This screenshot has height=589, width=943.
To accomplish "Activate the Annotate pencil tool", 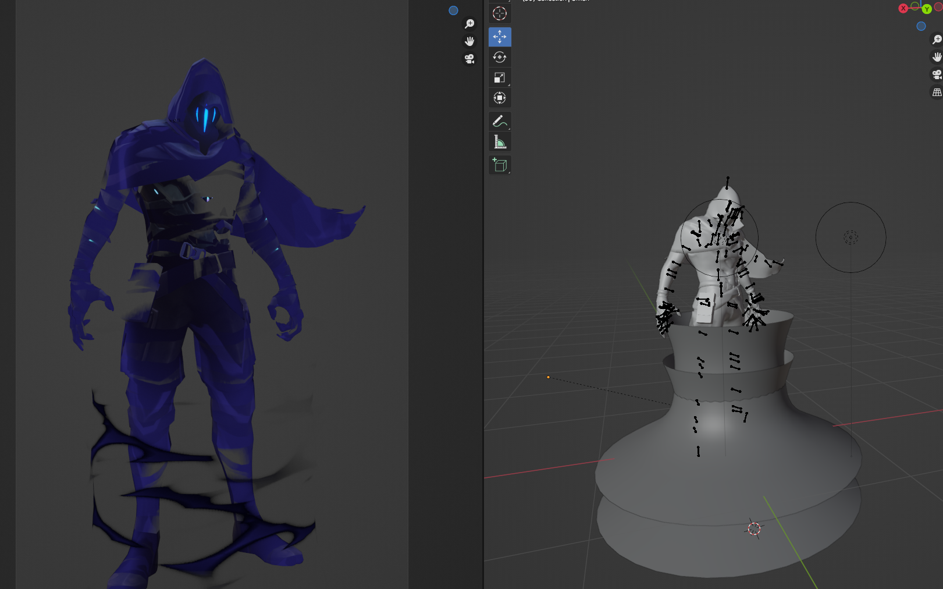I will tap(500, 121).
